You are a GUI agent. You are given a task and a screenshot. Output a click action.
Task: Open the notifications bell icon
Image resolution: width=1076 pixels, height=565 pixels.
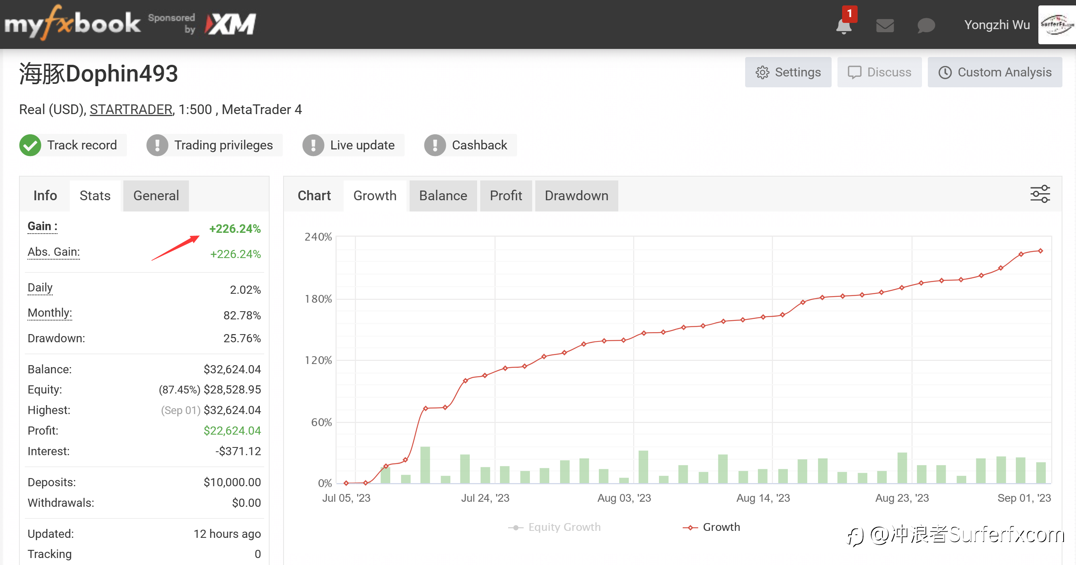click(x=844, y=25)
